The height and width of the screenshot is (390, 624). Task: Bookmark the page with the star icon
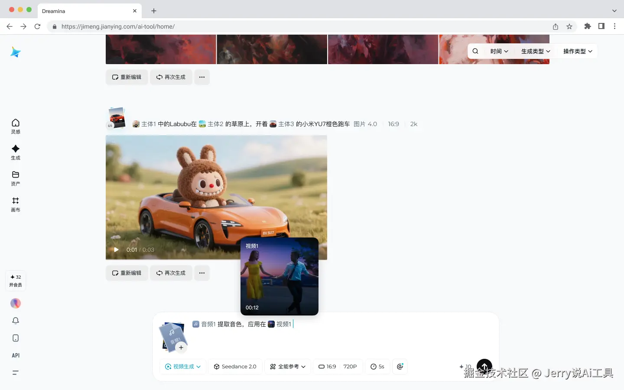569,26
